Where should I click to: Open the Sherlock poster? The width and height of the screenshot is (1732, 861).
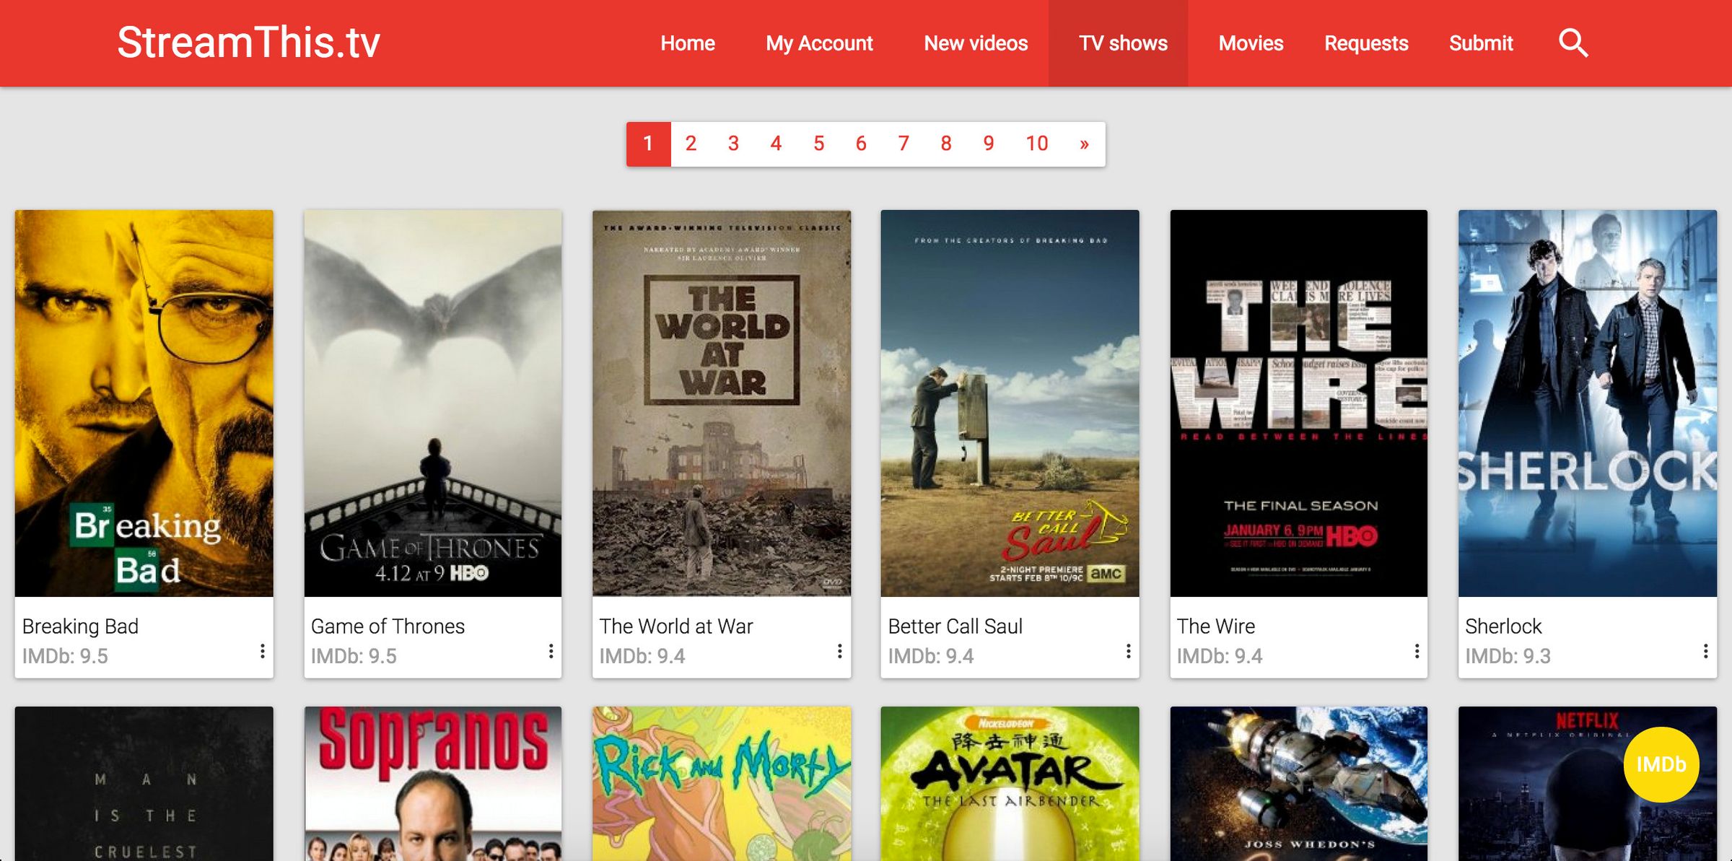[x=1588, y=403]
